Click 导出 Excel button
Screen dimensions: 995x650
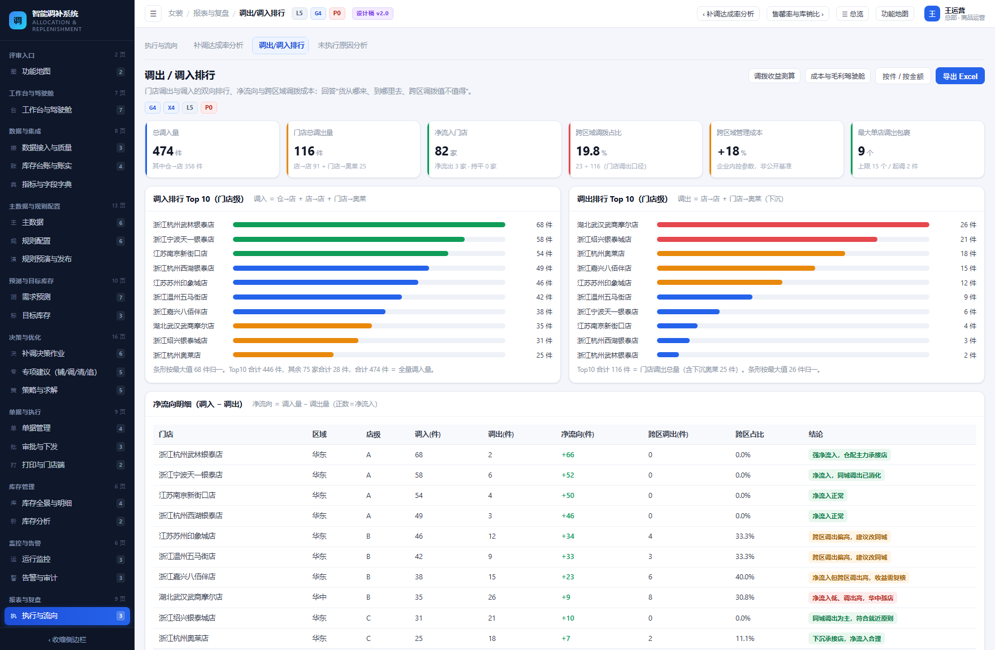tap(960, 76)
